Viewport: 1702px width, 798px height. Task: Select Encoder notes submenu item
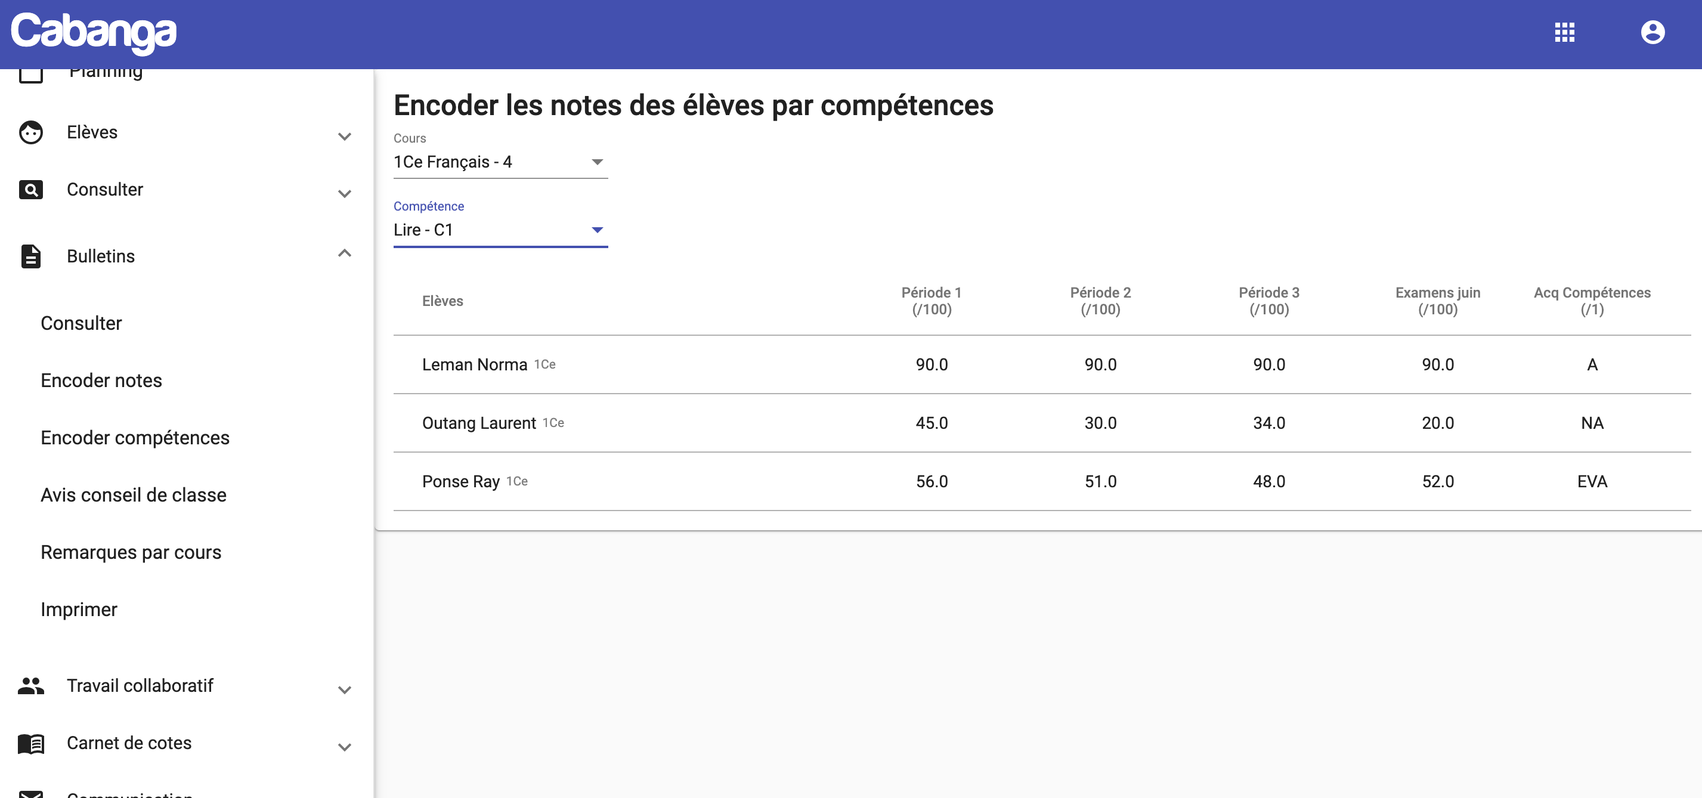click(101, 381)
